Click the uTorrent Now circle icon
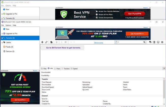The image size is (166, 107). (x=4, y=9)
